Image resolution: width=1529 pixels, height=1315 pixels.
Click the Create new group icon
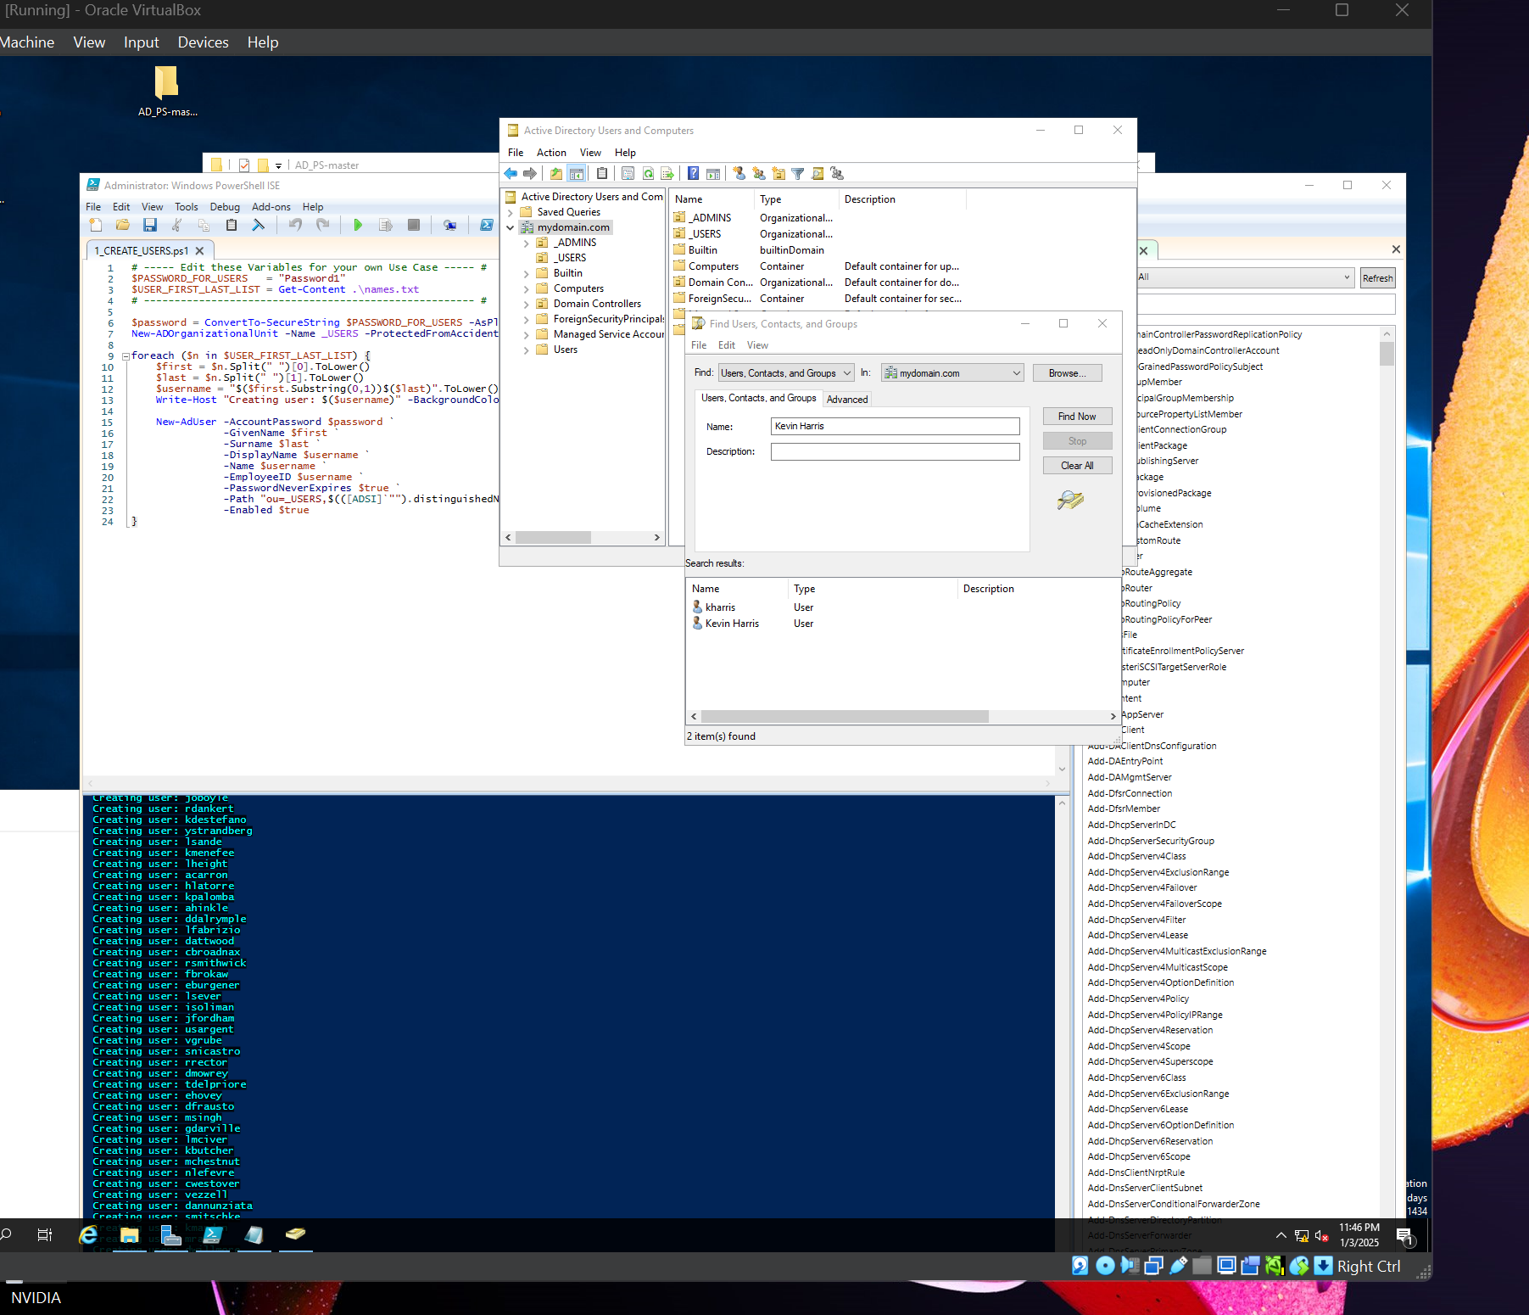click(x=759, y=173)
